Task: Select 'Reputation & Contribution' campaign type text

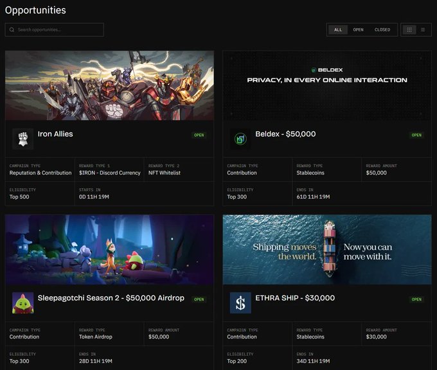Action: click(40, 173)
